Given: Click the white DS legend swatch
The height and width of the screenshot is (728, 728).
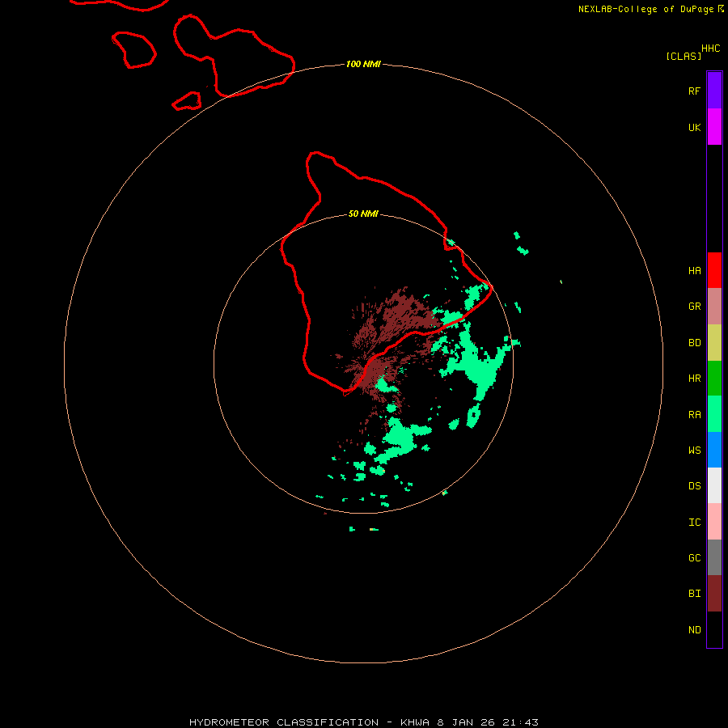Looking at the screenshot, I should 714,485.
